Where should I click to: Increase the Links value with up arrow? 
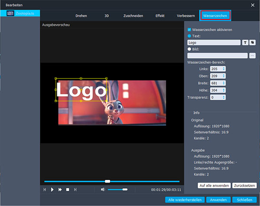click(x=224, y=68)
